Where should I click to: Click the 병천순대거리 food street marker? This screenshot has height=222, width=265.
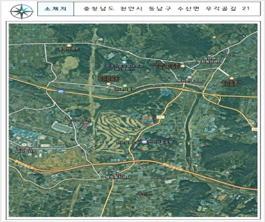tap(189, 77)
